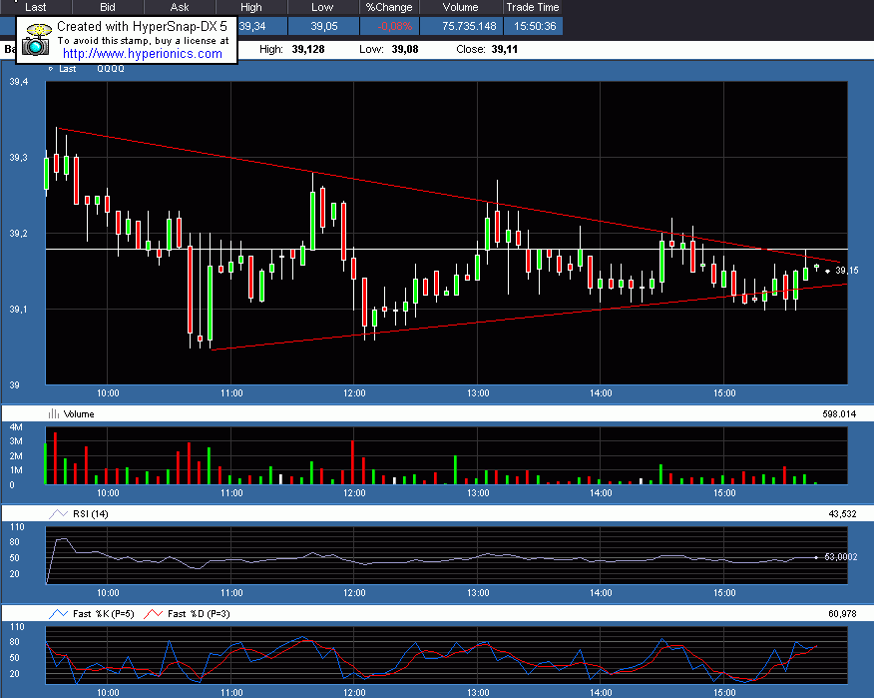This screenshot has height=698, width=874.
Task: Click the 39,05 Low cell value
Action: pos(324,26)
